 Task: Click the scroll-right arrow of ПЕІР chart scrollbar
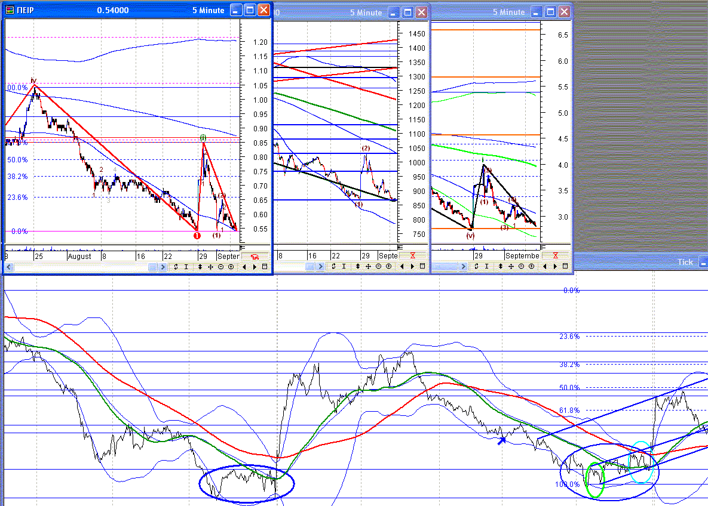163,267
